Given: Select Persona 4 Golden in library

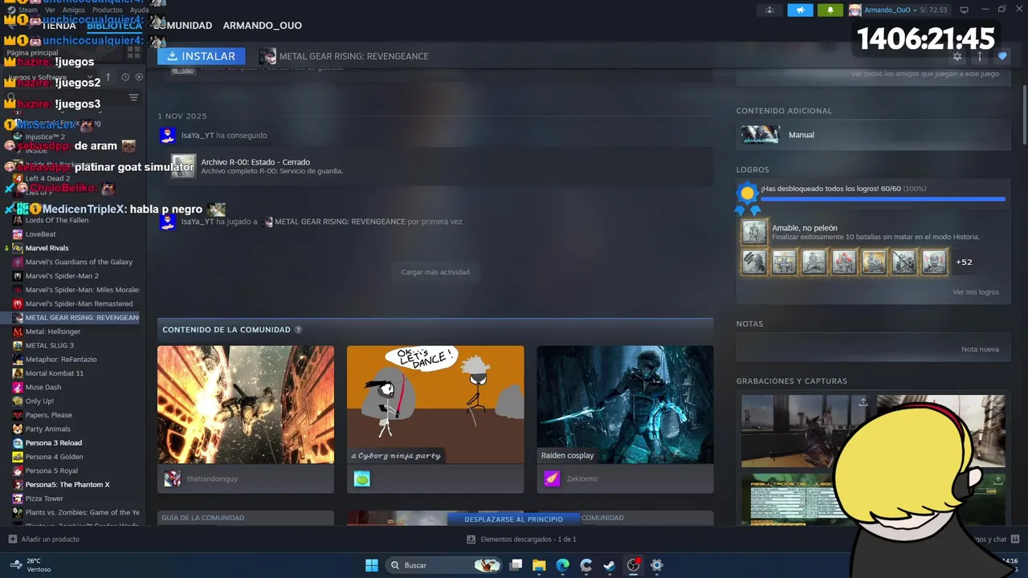Looking at the screenshot, I should click(x=54, y=457).
